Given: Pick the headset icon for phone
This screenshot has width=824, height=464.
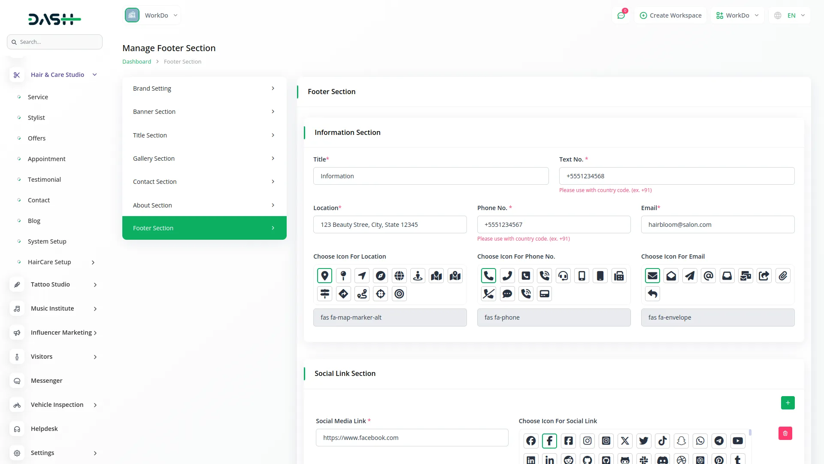Looking at the screenshot, I should pos(563,276).
